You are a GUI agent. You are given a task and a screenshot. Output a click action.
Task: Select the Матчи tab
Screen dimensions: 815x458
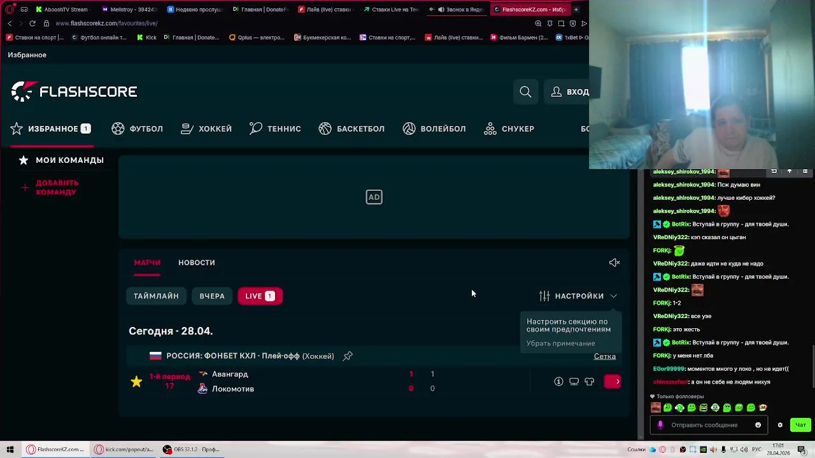(x=147, y=263)
